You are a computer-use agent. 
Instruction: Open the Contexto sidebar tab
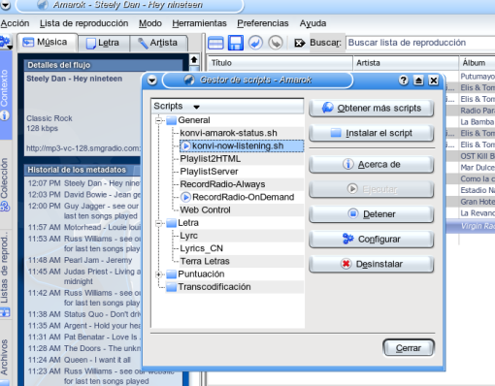click(5, 94)
